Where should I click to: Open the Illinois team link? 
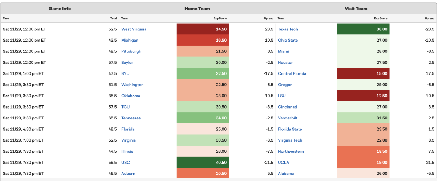(x=127, y=151)
